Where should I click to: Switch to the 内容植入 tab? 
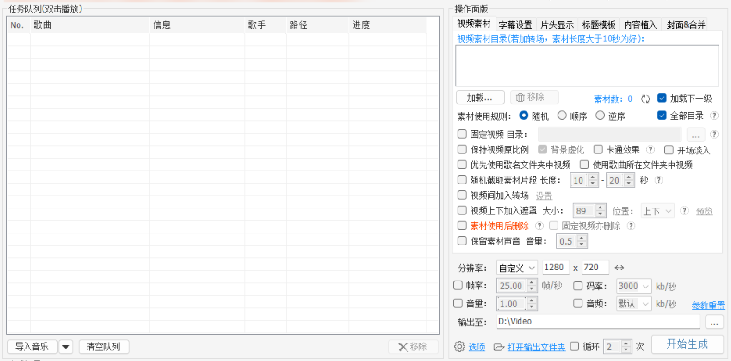click(x=640, y=25)
